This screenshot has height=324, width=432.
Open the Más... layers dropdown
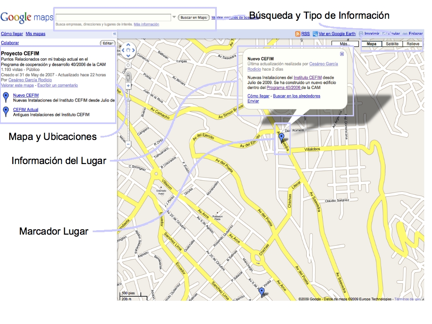click(x=345, y=44)
